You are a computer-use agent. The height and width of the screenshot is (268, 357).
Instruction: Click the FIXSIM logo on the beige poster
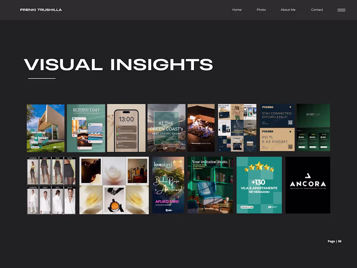coord(268,132)
